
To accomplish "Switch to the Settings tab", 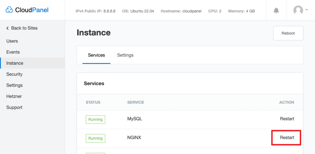I will (x=125, y=55).
